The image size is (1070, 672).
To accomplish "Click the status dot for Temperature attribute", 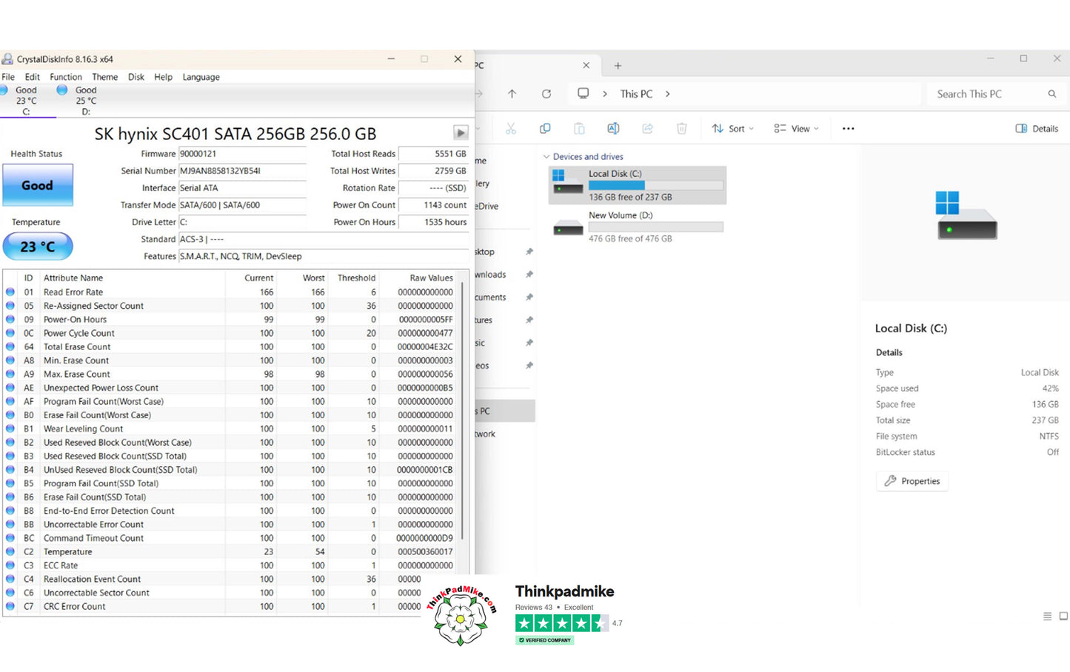I will [10, 551].
